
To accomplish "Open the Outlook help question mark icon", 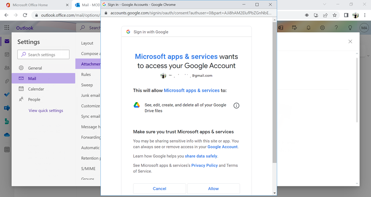I will tap(336, 28).
